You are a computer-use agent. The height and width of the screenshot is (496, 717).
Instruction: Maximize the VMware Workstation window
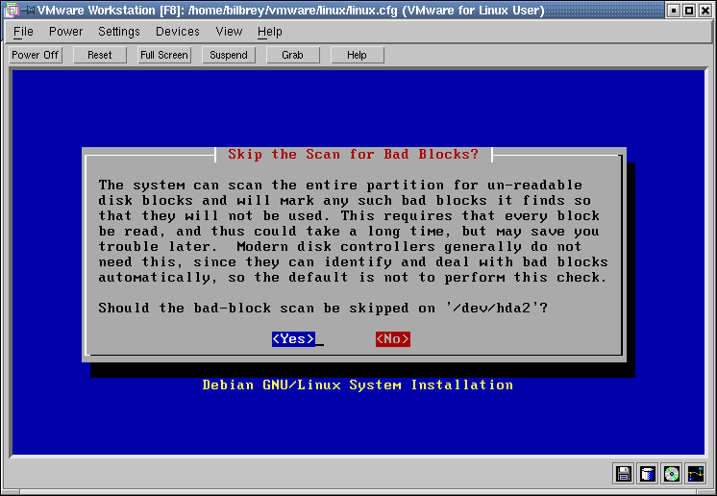click(689, 11)
